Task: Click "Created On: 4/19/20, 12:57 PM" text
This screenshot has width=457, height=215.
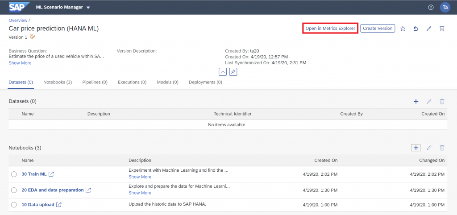Action: click(257, 57)
